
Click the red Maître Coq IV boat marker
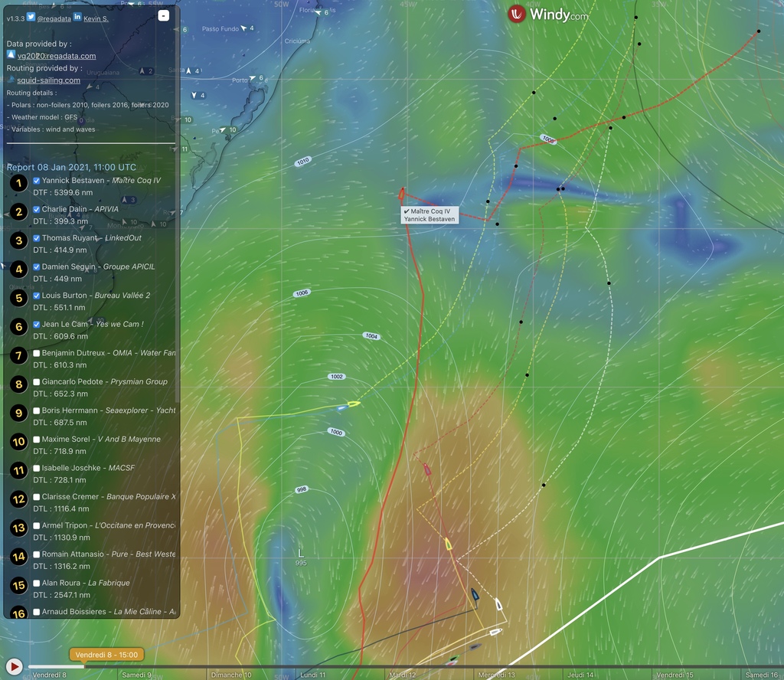click(x=401, y=194)
